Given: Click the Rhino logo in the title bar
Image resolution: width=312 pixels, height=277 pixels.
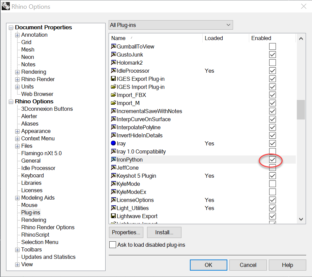Looking at the screenshot, I should [x=6, y=6].
